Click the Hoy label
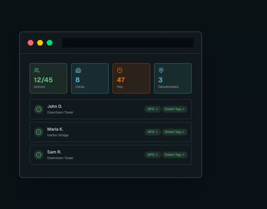This screenshot has height=209, width=267. (x=120, y=86)
